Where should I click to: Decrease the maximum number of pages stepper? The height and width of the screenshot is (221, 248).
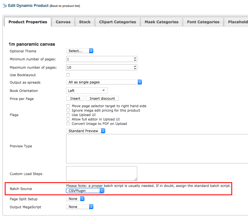tap(135, 69)
